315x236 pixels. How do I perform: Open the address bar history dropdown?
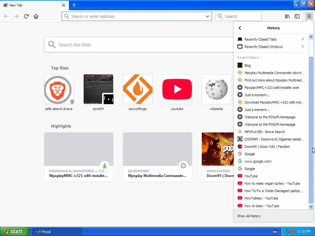pyautogui.click(x=207, y=16)
